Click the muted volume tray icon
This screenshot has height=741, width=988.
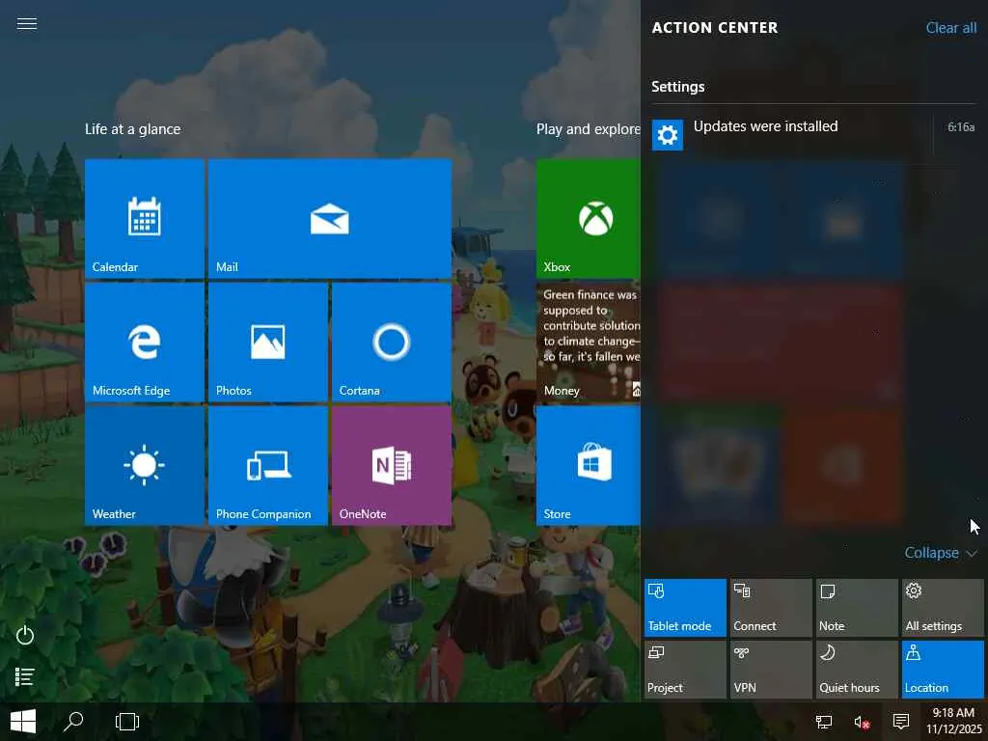coord(862,722)
